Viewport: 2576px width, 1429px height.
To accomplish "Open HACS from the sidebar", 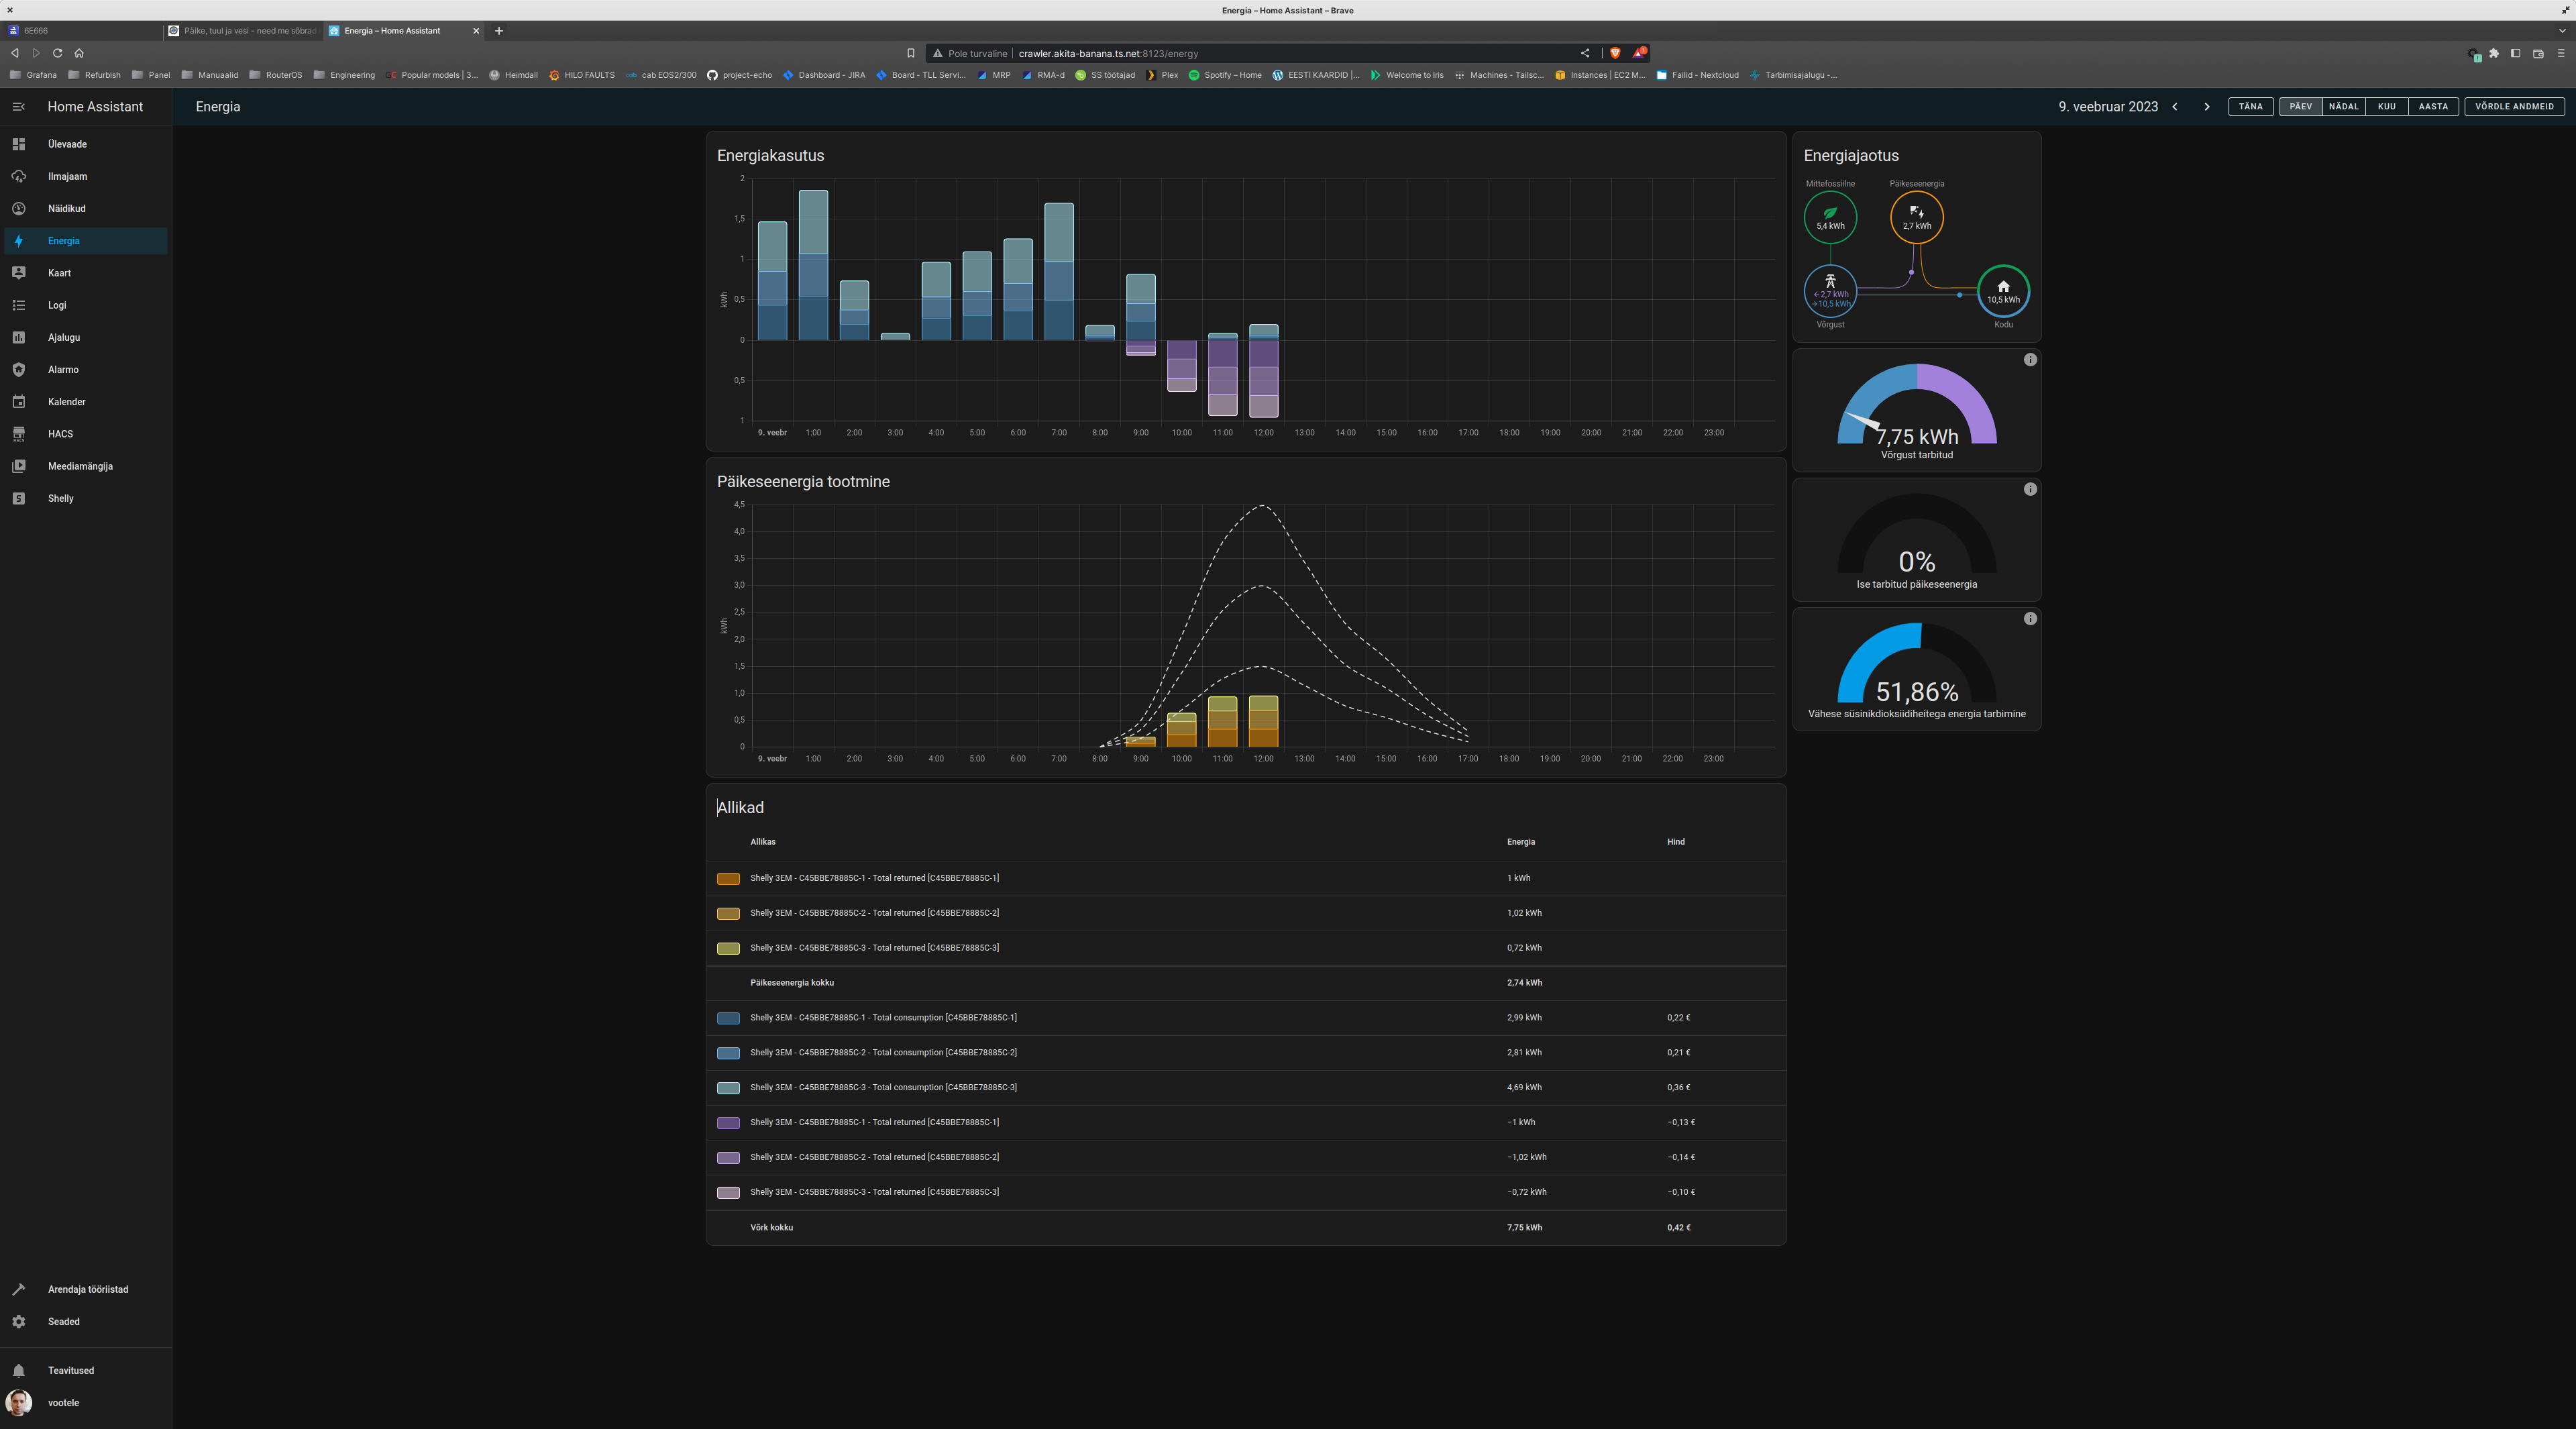I will click(60, 434).
